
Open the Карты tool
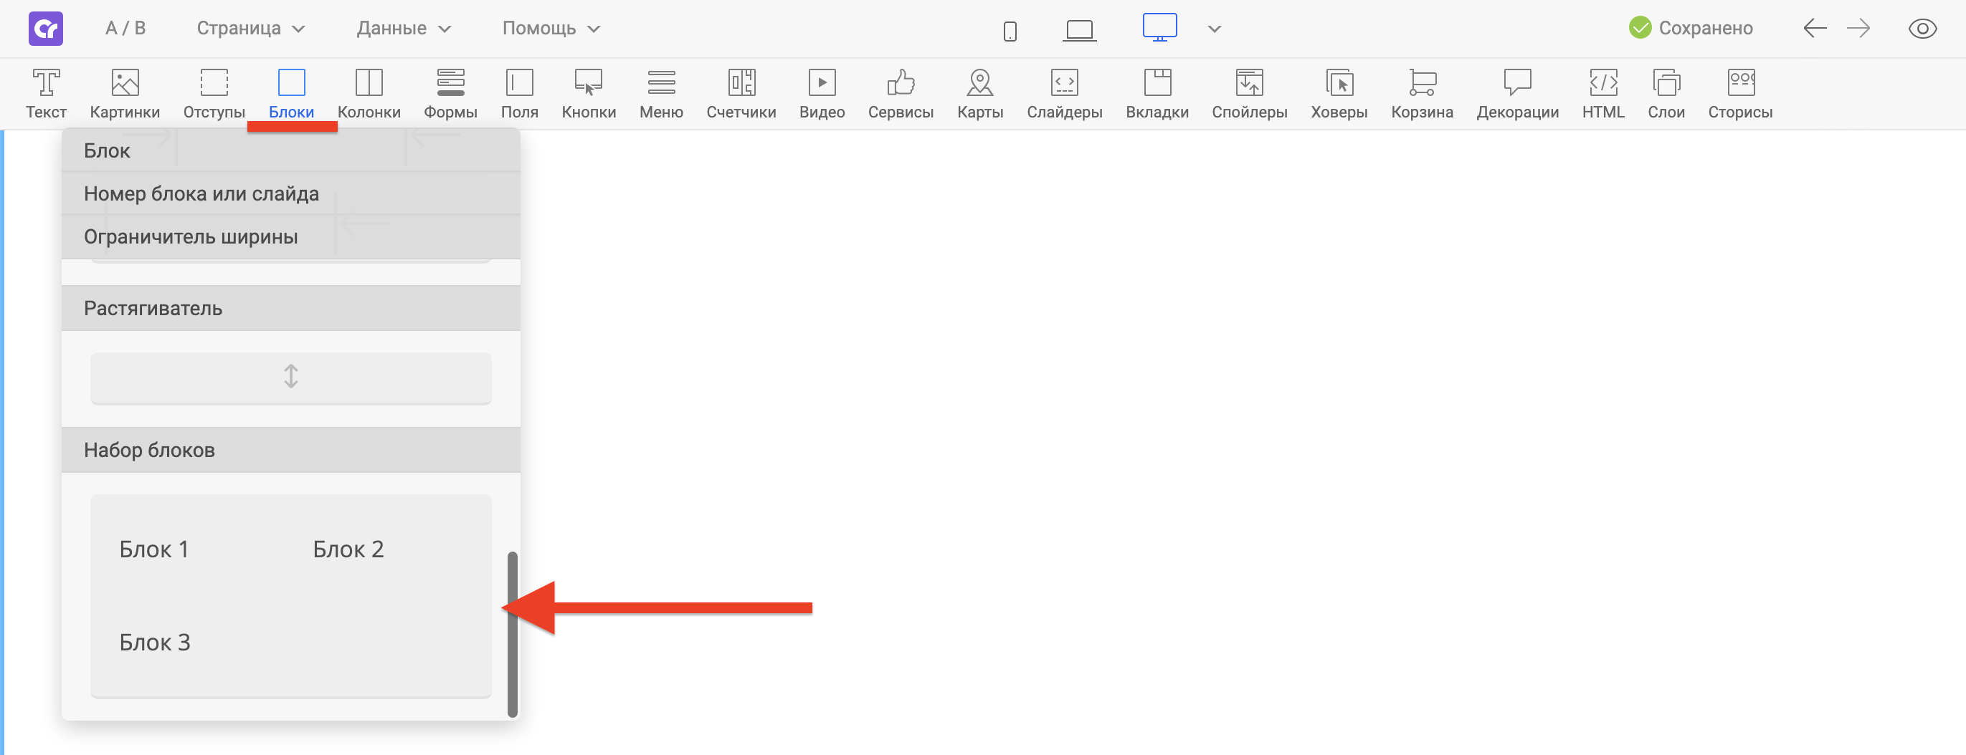pos(980,94)
